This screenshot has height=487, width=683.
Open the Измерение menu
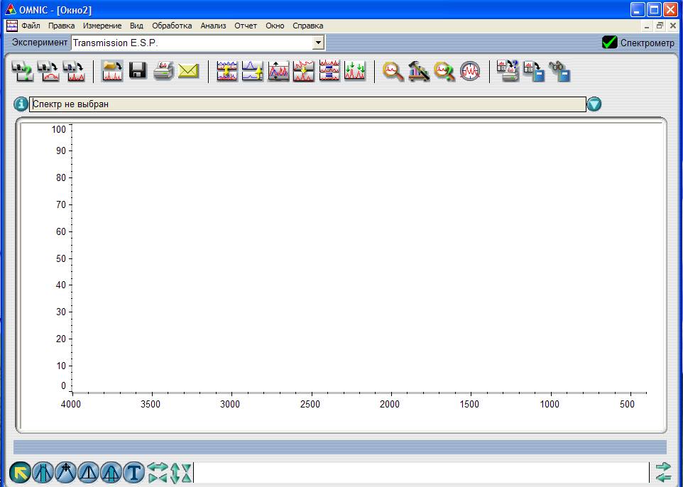tap(102, 26)
